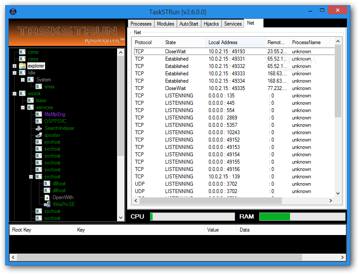Click the wininit process icon
Image resolution: width=359 pixels, height=274 pixels.
(22, 93)
